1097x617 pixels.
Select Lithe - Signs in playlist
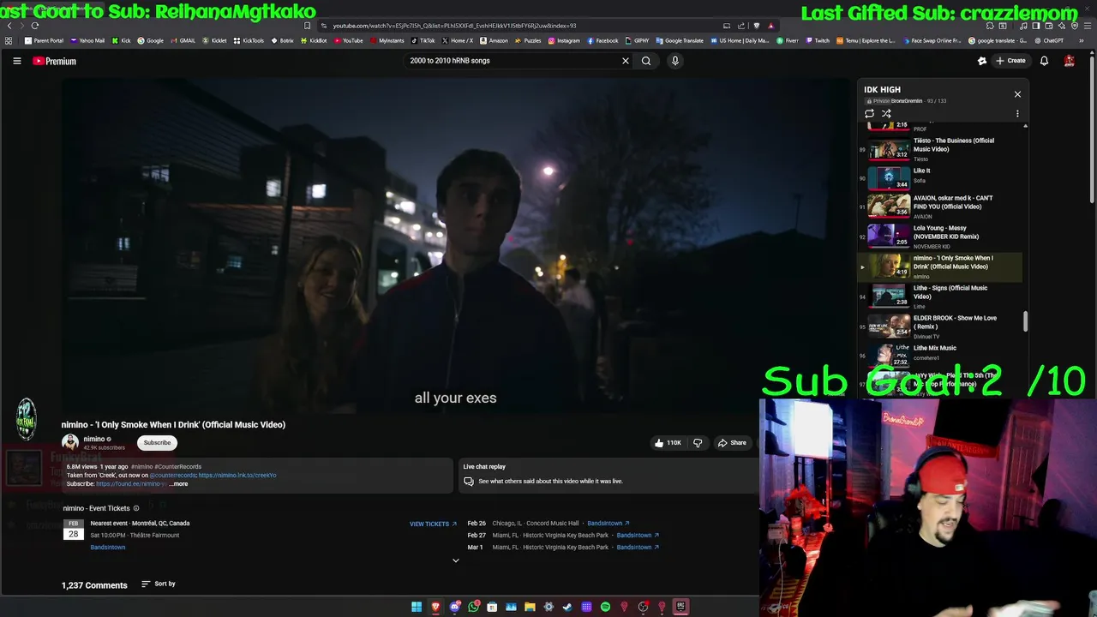(x=940, y=297)
